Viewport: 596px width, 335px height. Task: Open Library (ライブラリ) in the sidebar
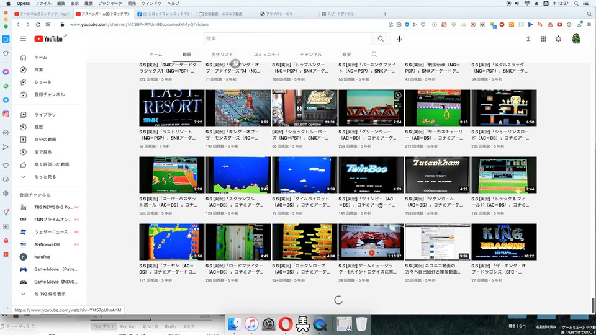(47, 115)
